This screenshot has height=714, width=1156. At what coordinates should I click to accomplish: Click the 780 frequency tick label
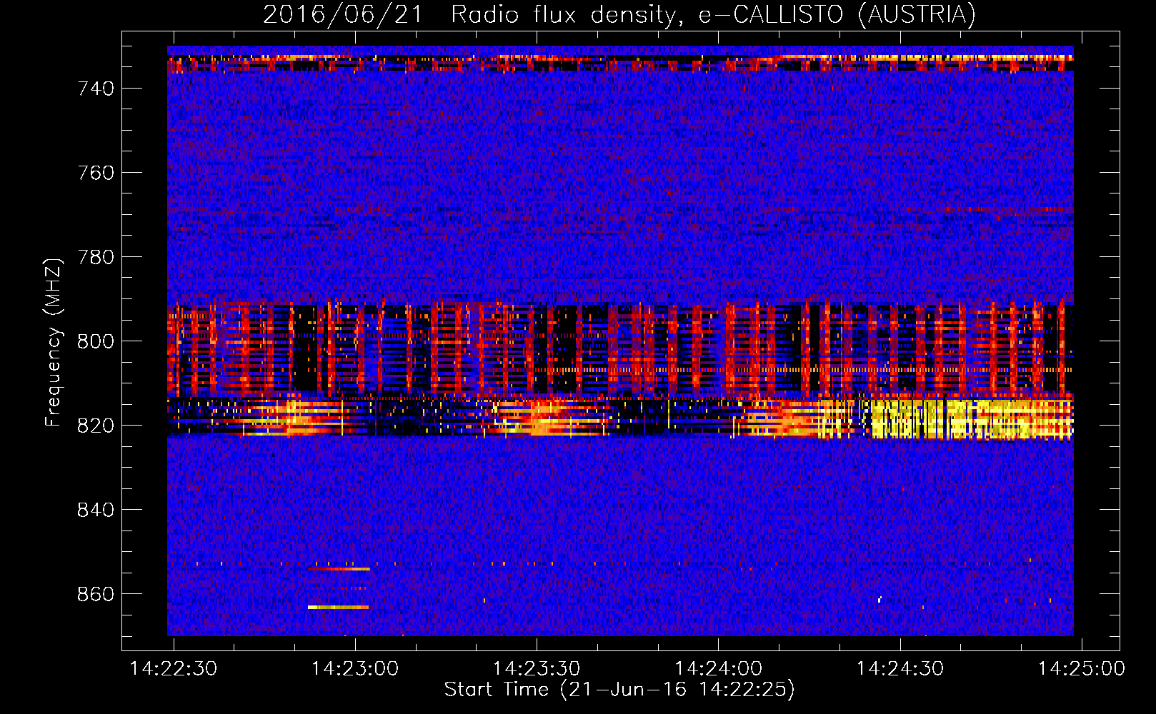[x=96, y=257]
